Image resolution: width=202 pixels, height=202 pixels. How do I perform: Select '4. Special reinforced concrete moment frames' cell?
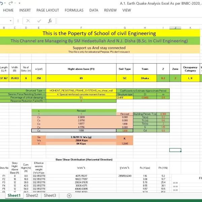tap(81, 94)
